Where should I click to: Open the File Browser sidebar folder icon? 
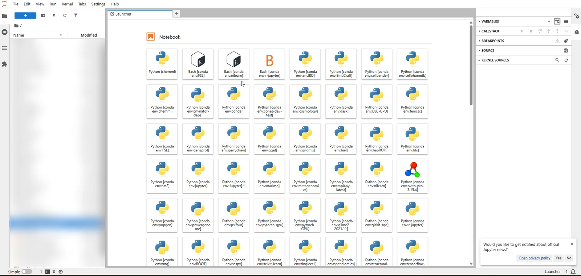pos(5,16)
